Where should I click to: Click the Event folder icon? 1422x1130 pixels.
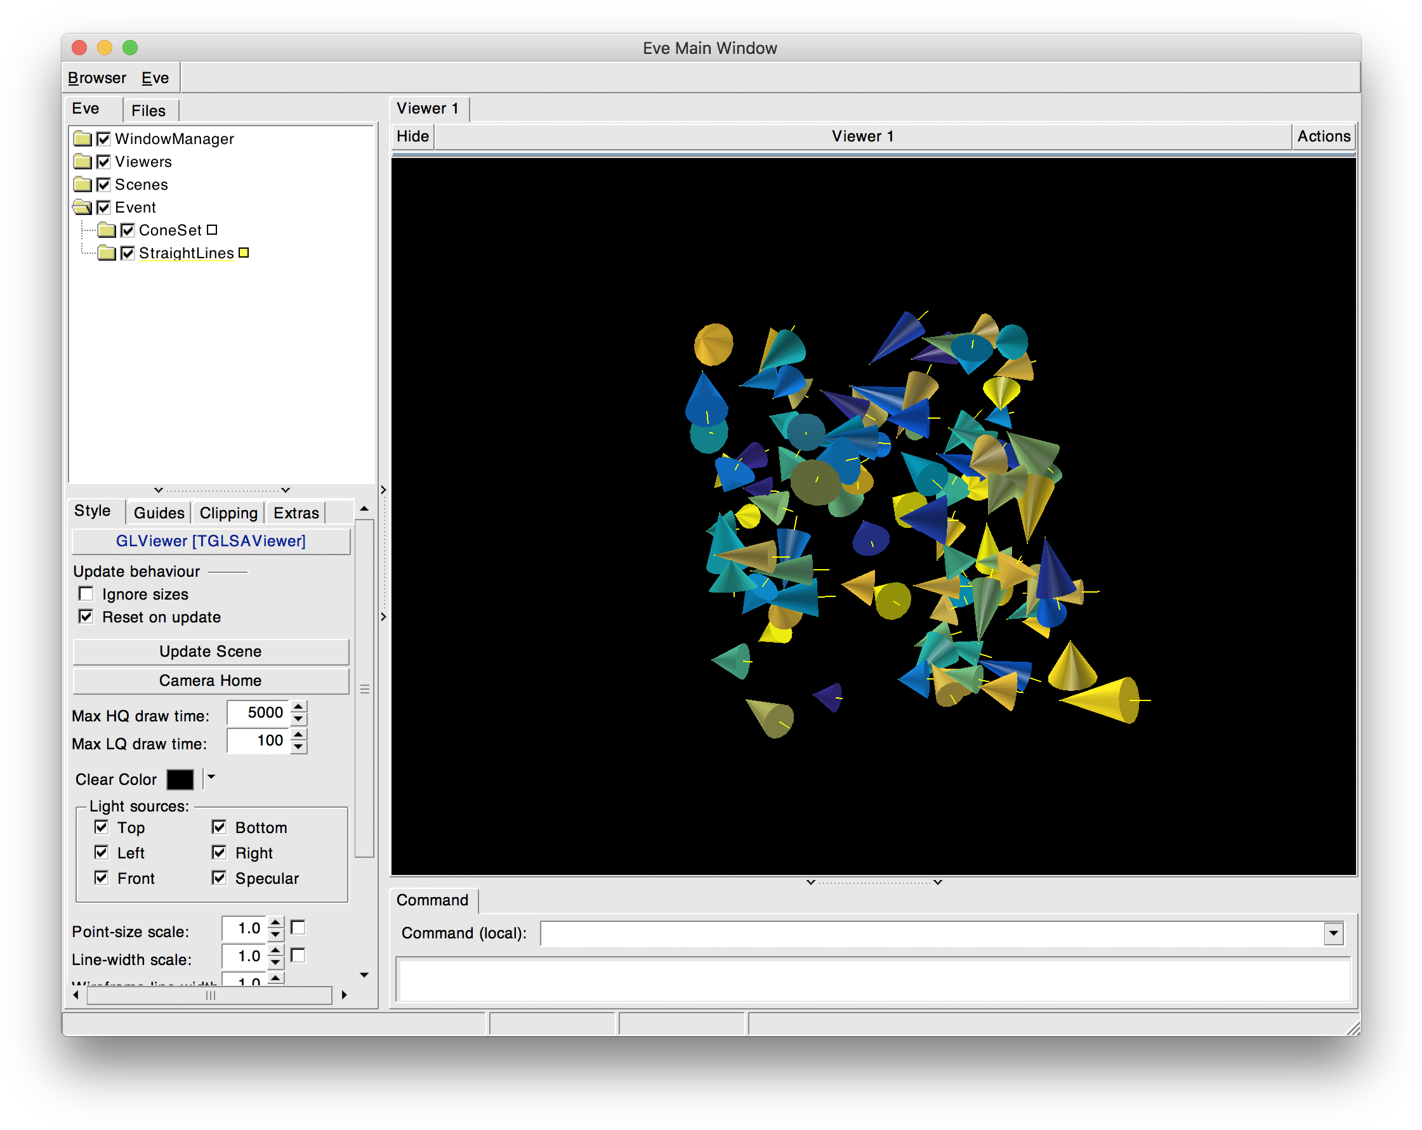[82, 207]
